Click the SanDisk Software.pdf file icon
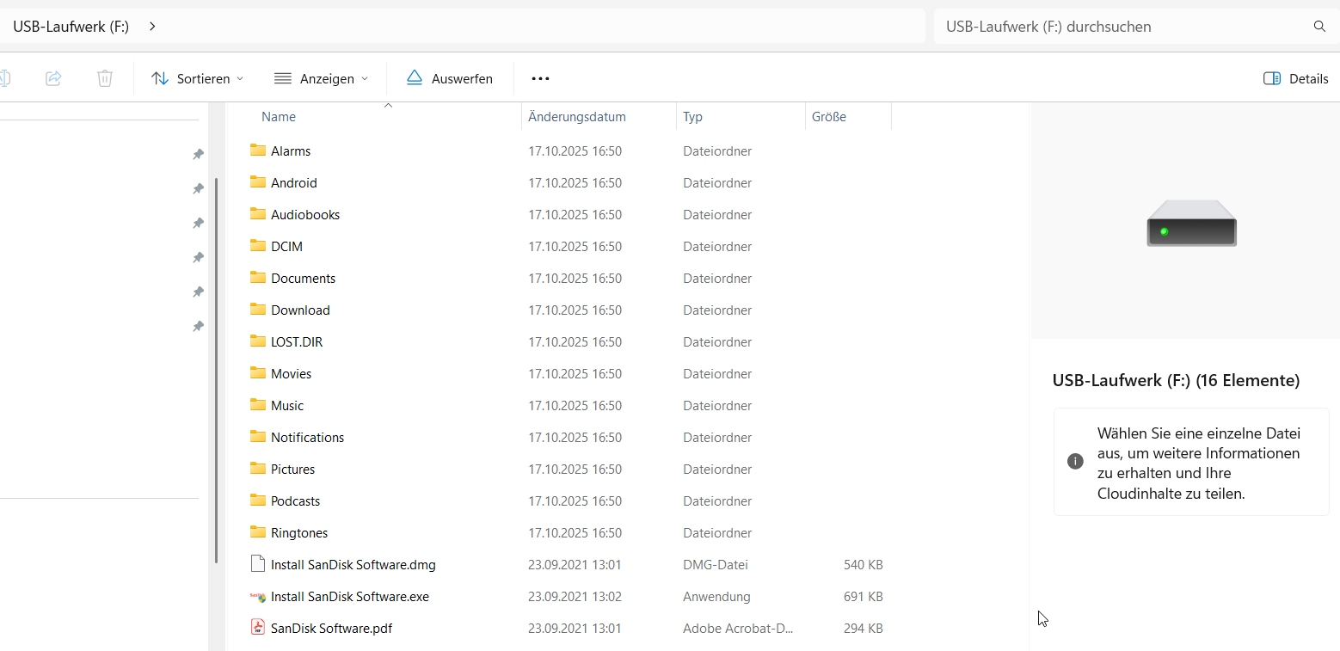This screenshot has width=1340, height=651. (x=258, y=628)
